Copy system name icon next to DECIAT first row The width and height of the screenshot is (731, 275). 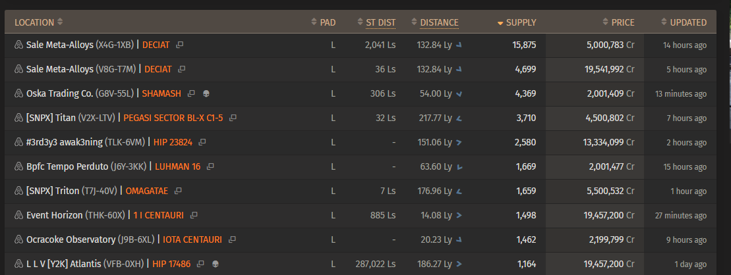coord(179,45)
